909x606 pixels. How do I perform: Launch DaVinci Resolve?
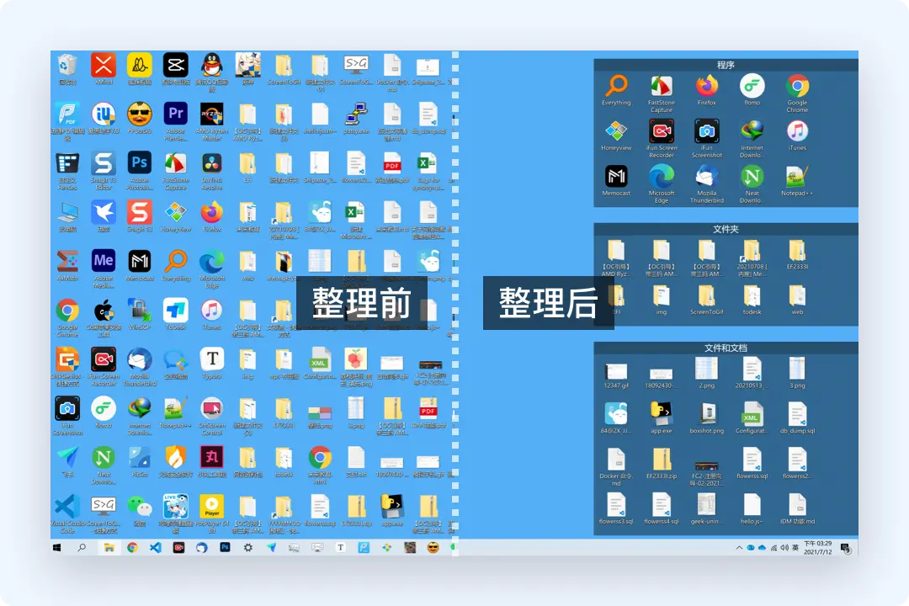click(212, 163)
